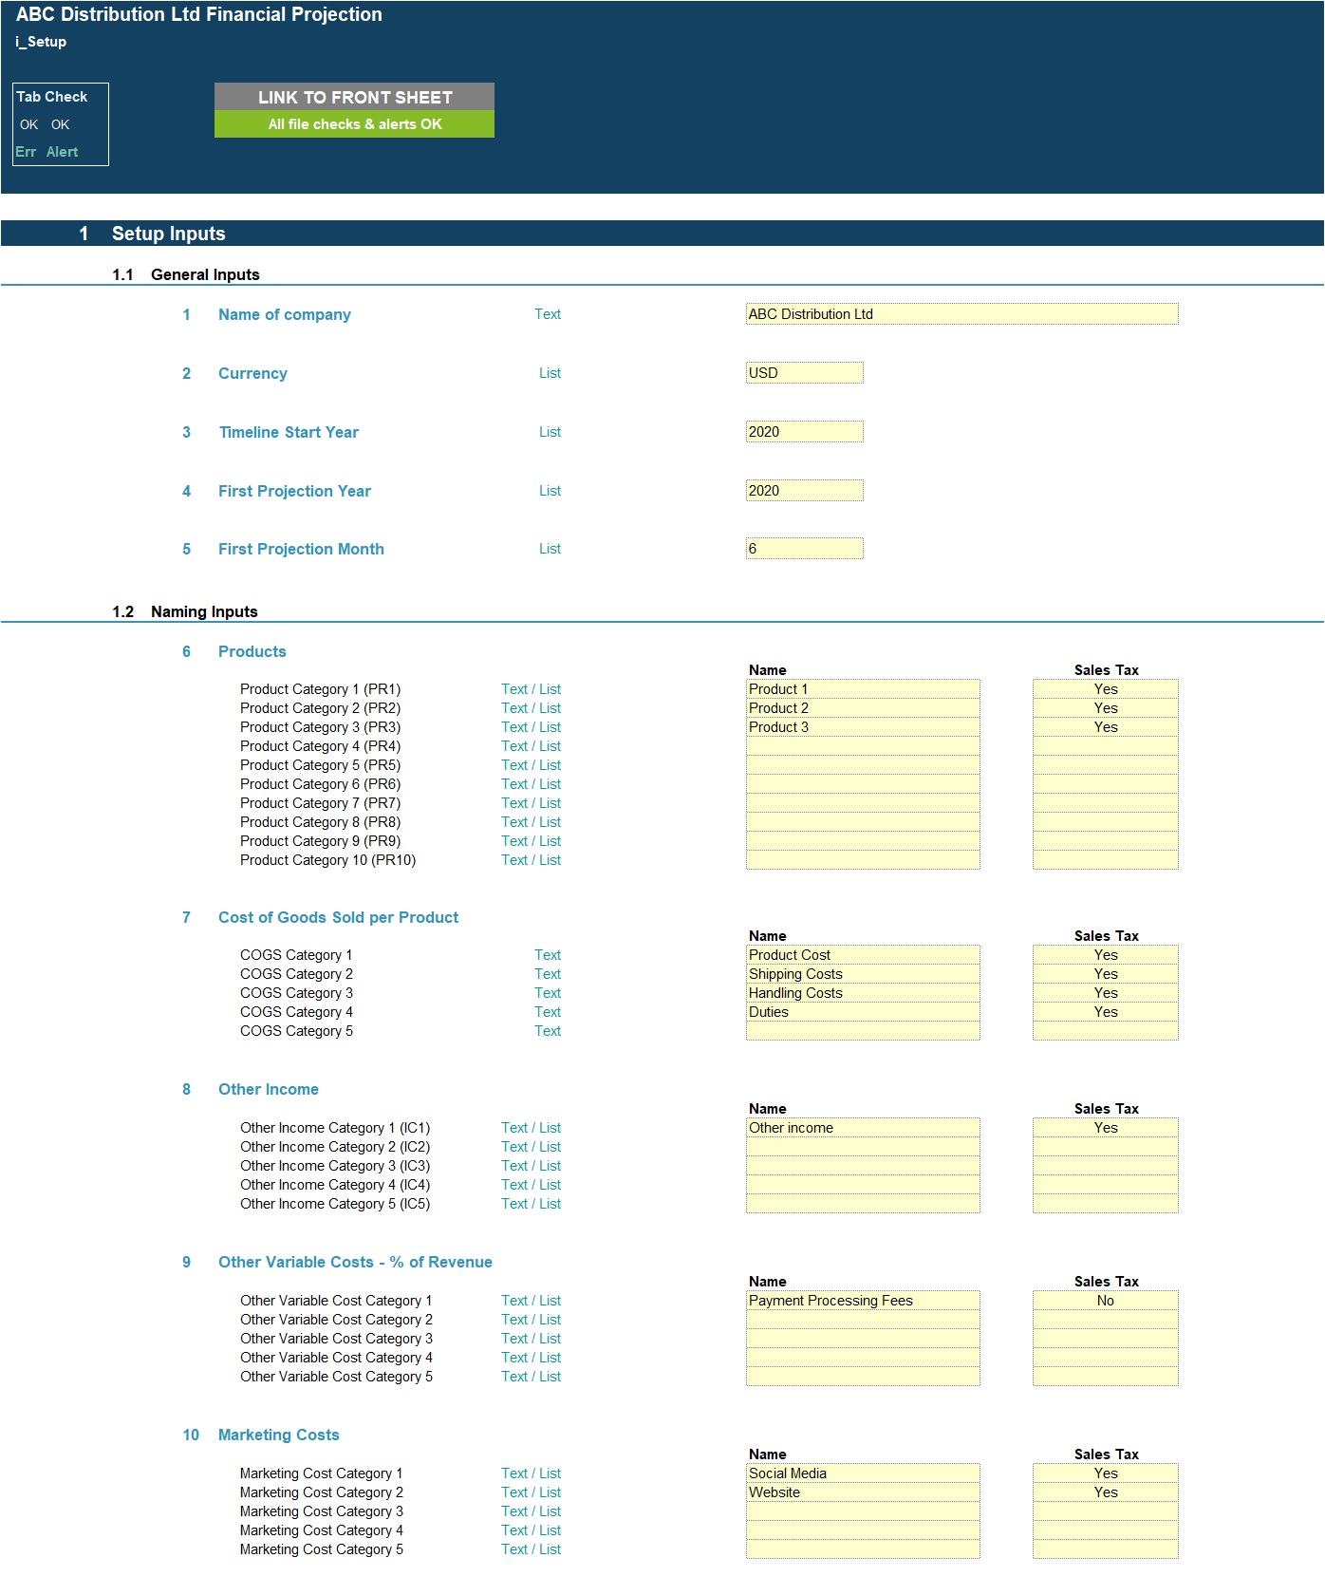Screen dimensions: 1325x1595
Task: Open the Sales Tax cell for Product 1
Action: point(1106,689)
